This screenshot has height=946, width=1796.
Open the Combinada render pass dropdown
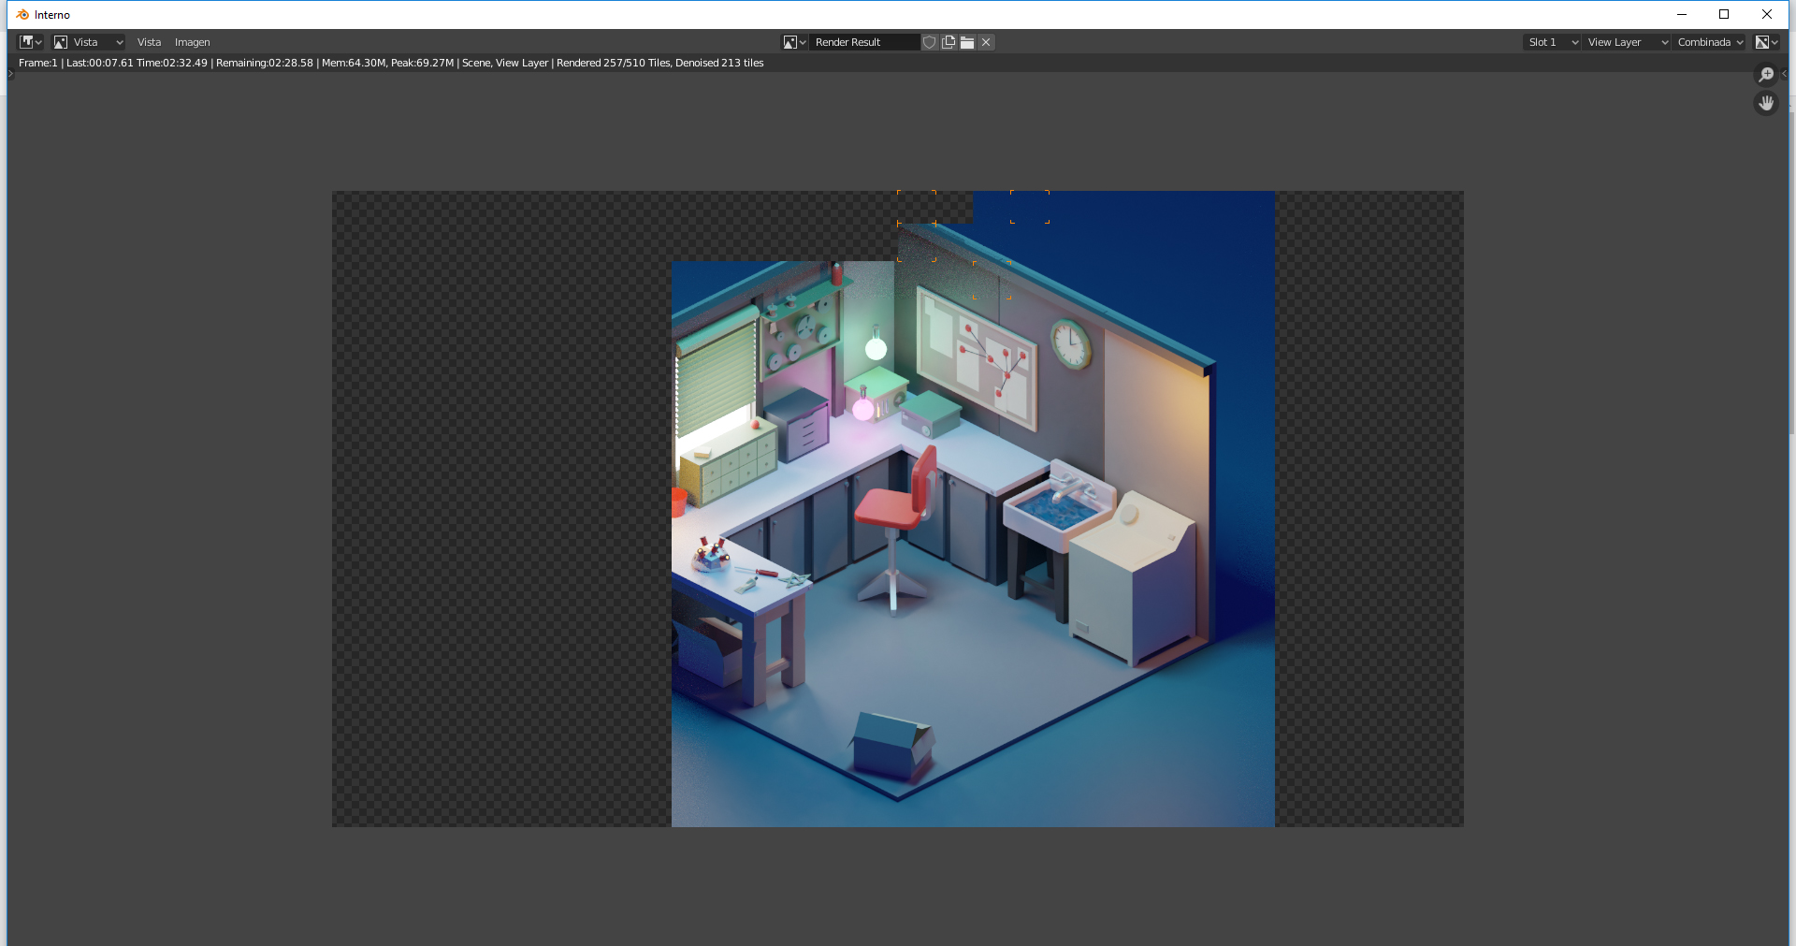[1709, 42]
